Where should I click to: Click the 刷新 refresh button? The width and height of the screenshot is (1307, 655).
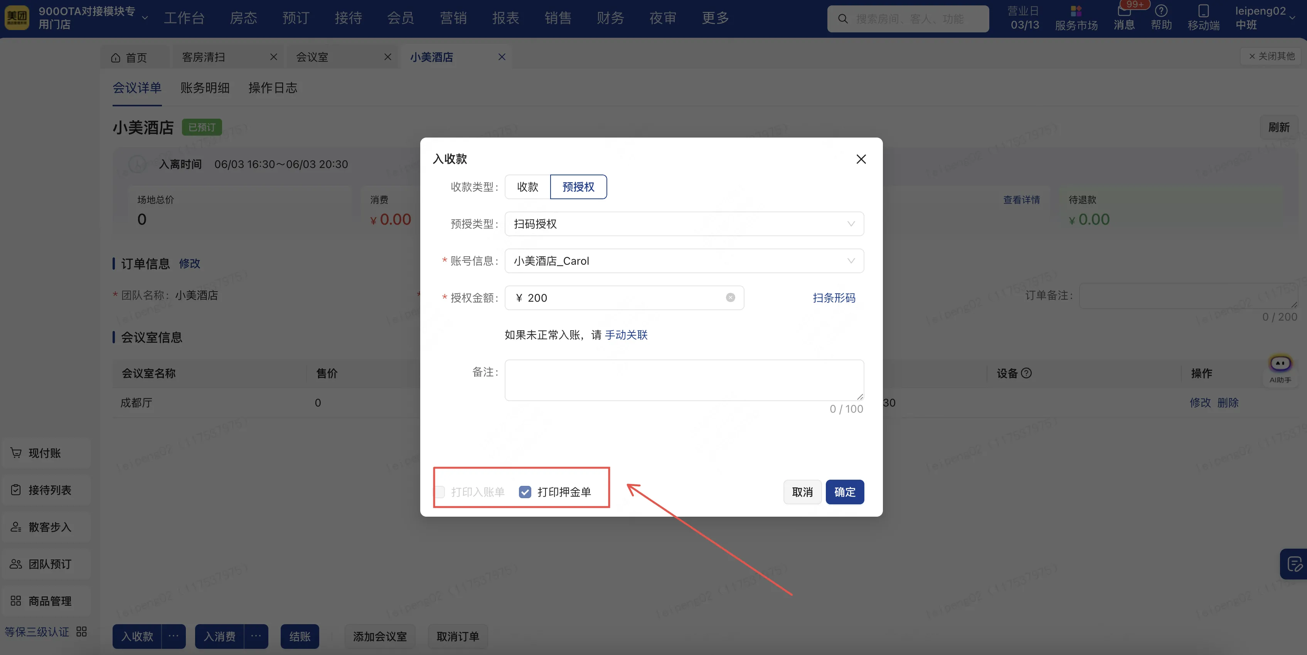[x=1279, y=127]
